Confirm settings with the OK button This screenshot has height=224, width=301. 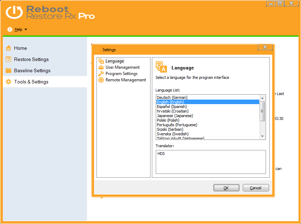[x=226, y=188]
